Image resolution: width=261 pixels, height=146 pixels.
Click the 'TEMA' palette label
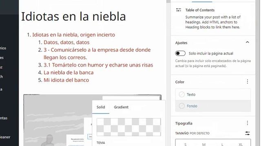(x=101, y=143)
